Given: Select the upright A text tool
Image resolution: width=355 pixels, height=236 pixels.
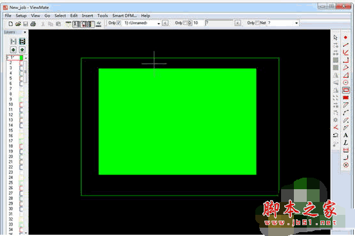Looking at the screenshot, I should 345,135.
